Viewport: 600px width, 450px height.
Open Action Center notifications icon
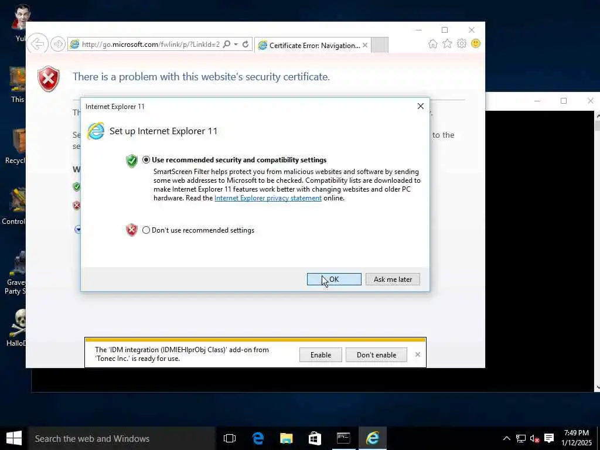tap(549, 438)
